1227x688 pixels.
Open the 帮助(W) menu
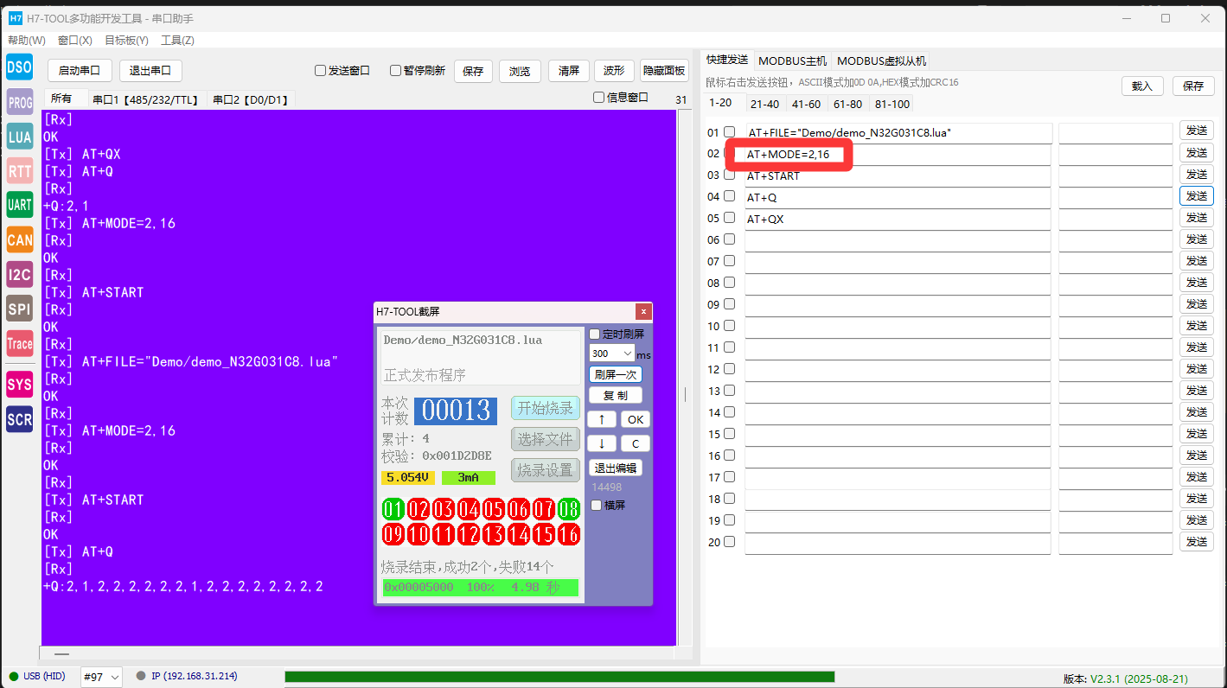coord(27,40)
